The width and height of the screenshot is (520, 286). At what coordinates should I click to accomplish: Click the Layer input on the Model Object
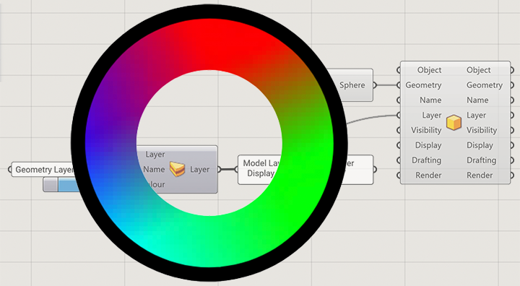point(431,115)
